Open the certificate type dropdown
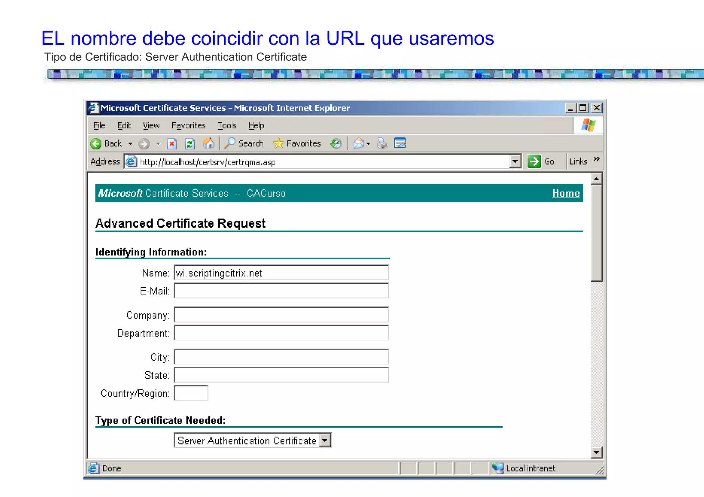 [253, 440]
